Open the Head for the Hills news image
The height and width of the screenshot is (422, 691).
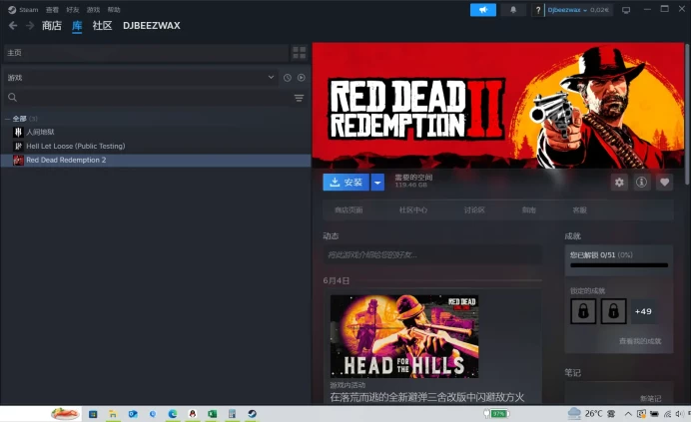(404, 336)
